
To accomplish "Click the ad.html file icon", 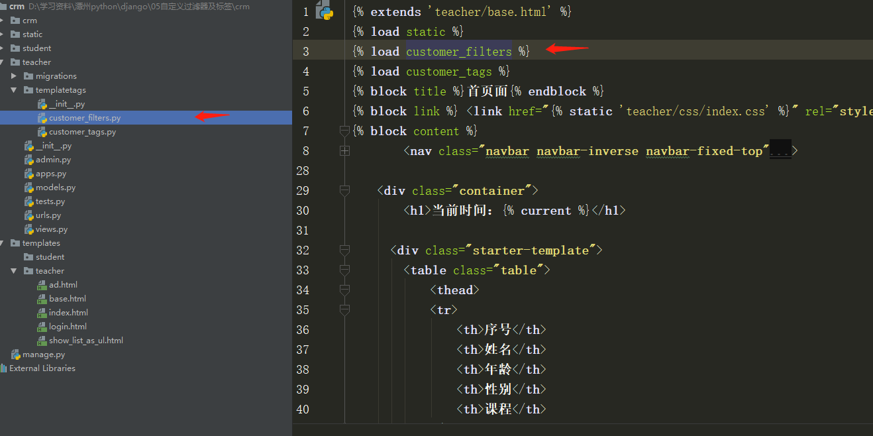I will 42,285.
